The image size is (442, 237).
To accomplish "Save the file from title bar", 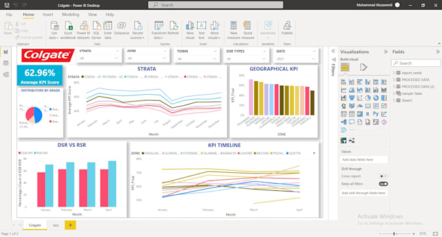I will pyautogui.click(x=6, y=5).
